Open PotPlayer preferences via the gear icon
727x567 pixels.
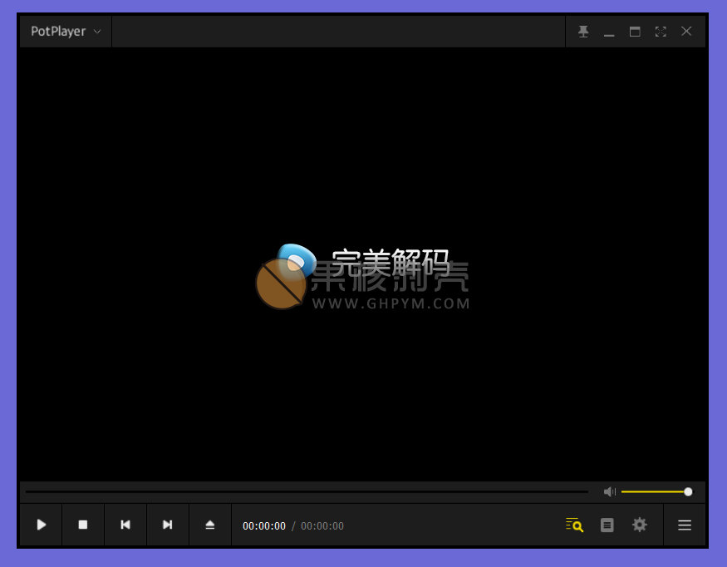(639, 525)
